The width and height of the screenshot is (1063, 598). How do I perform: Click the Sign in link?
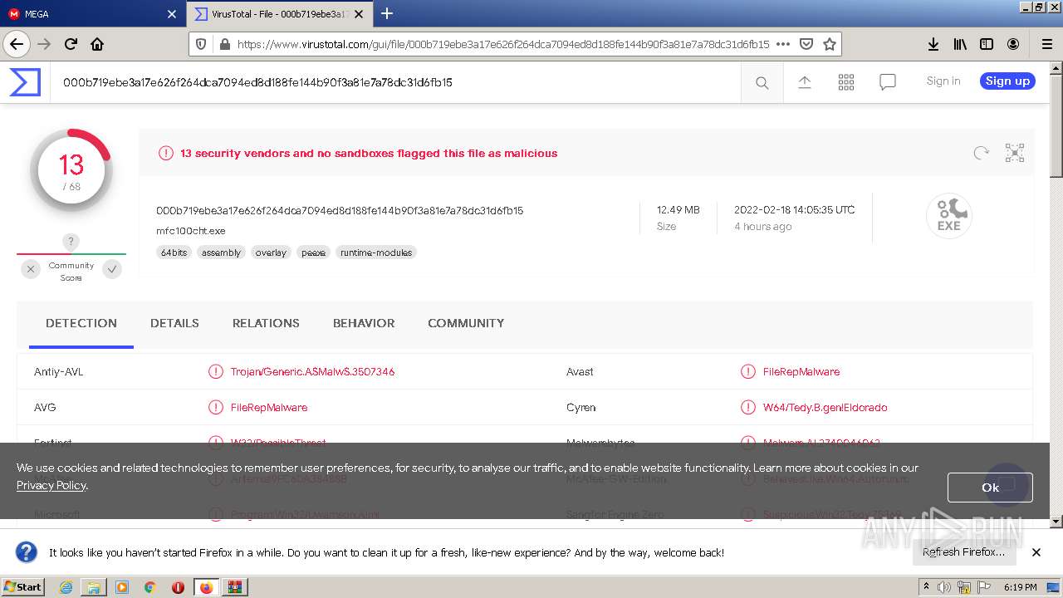point(943,81)
